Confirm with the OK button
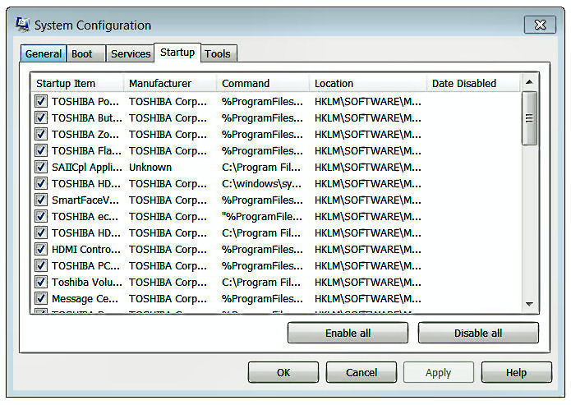This screenshot has width=571, height=405. tap(283, 372)
